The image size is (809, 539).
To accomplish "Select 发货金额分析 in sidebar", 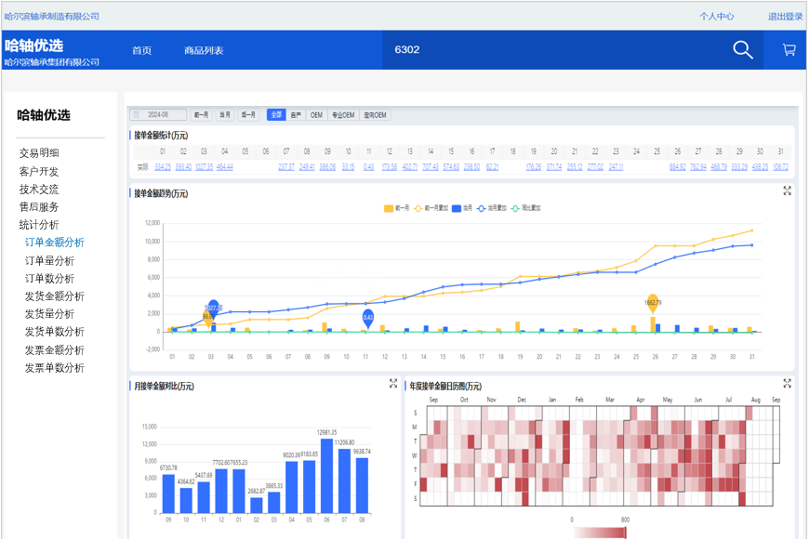I will (55, 296).
